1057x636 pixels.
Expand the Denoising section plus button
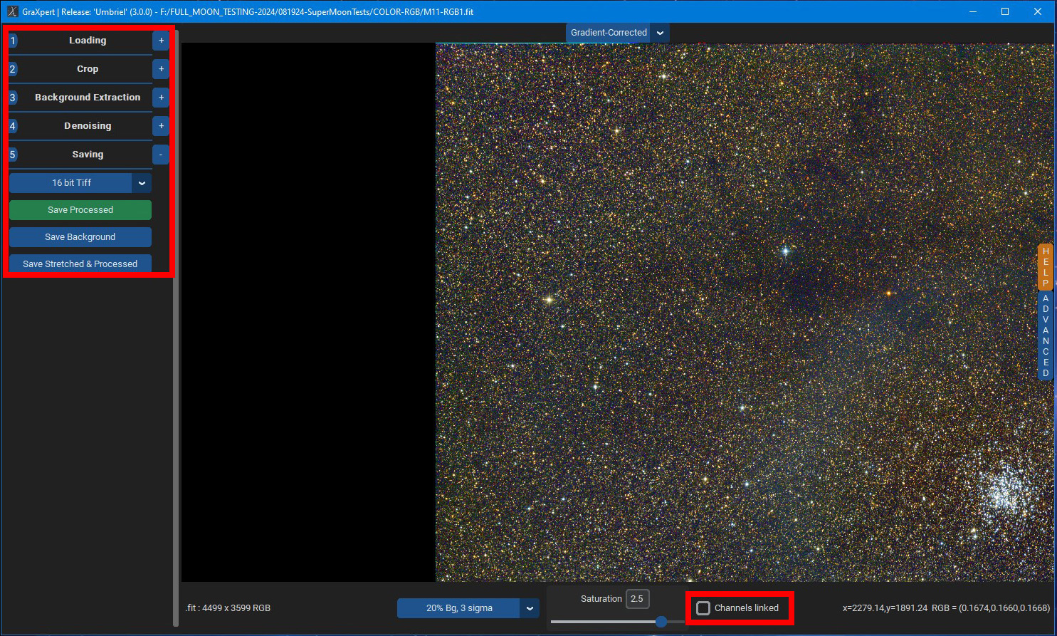[161, 126]
